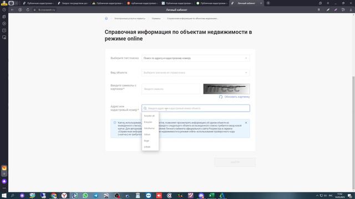Open Telegram from taskbar
The height and width of the screenshot is (199, 355).
[x=96, y=195]
